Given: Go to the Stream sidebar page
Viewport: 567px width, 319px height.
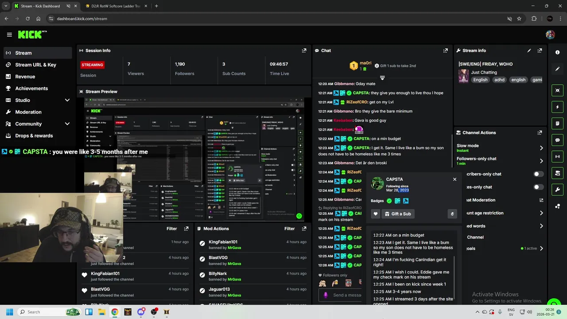Looking at the screenshot, I should click(x=37, y=53).
